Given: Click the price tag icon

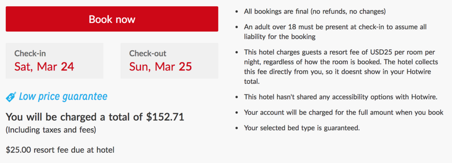Looking at the screenshot, I should 11,97.
